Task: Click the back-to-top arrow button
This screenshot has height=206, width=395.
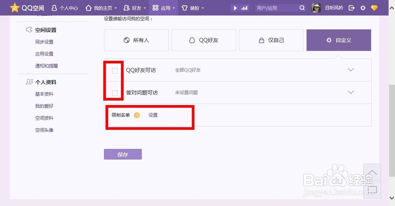Action: (x=372, y=173)
